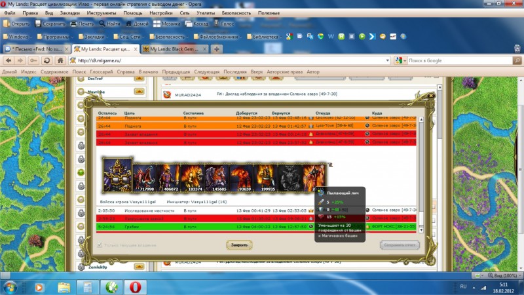Open the Безопасность bookmarks folder dropdown
The image size is (524, 295).
(169, 37)
